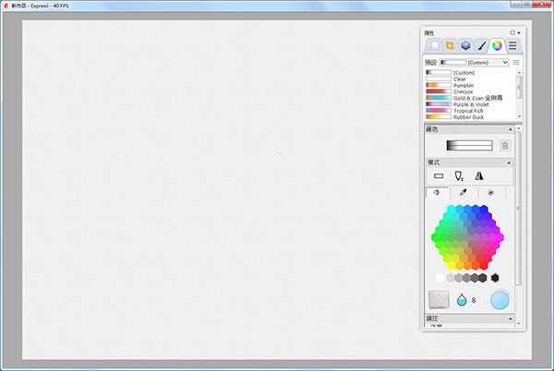Click the water droplet icon
554x371 pixels.
(461, 299)
